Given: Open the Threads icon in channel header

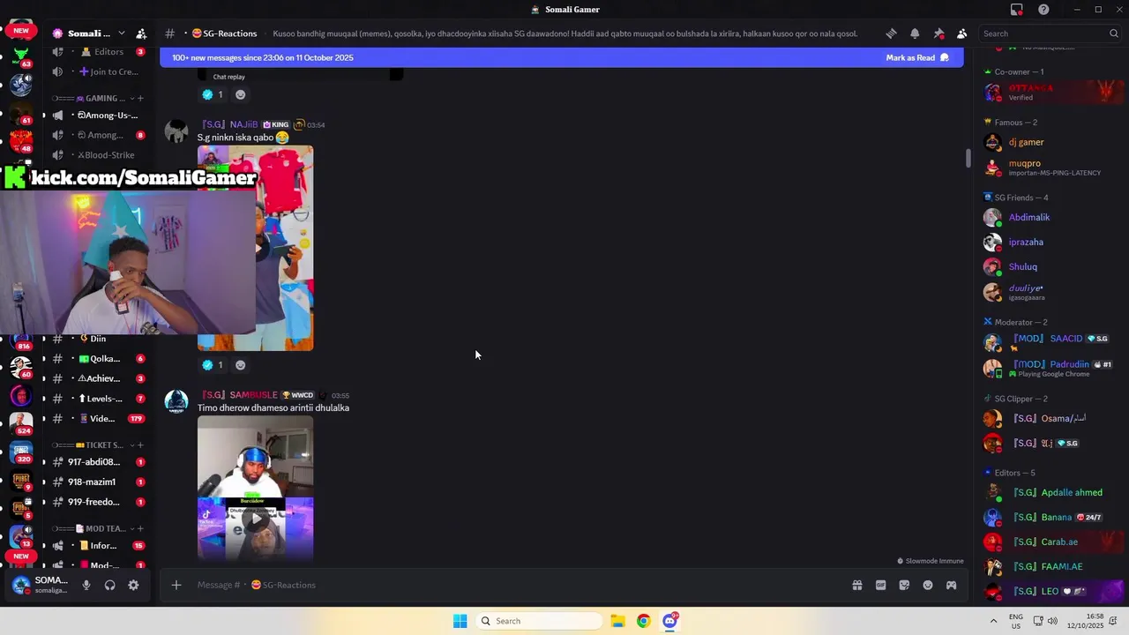Looking at the screenshot, I should [x=891, y=34].
